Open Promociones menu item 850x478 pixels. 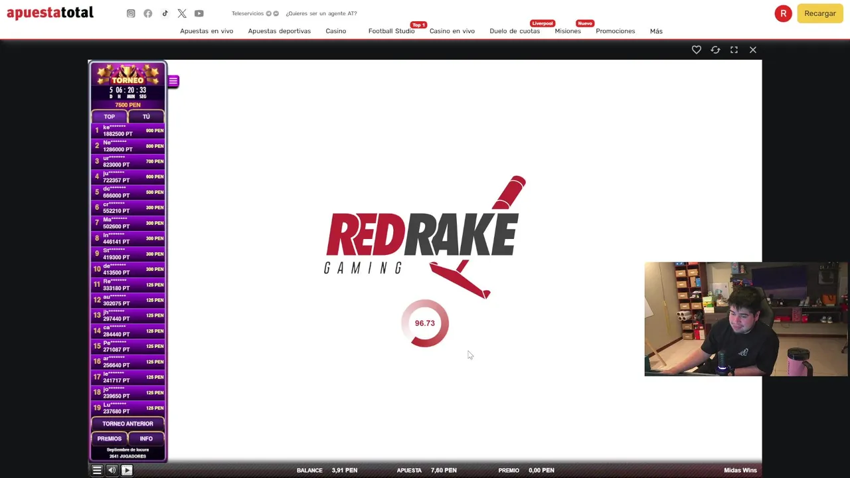[616, 31]
